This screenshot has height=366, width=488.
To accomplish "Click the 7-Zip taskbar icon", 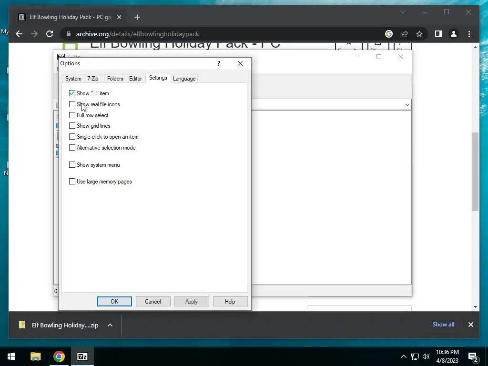I will [x=82, y=356].
